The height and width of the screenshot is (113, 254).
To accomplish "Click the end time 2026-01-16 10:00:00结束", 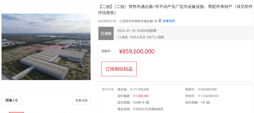I will pyautogui.click(x=137, y=31).
